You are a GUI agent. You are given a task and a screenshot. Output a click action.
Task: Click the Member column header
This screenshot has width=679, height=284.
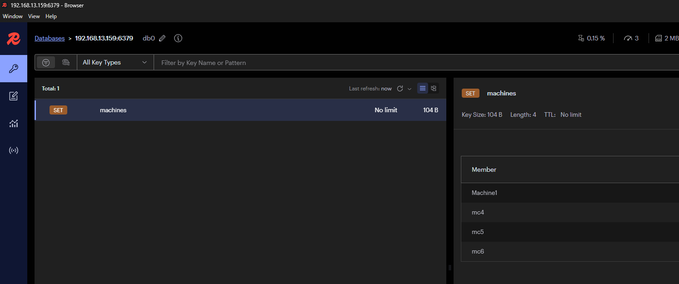[x=484, y=169]
